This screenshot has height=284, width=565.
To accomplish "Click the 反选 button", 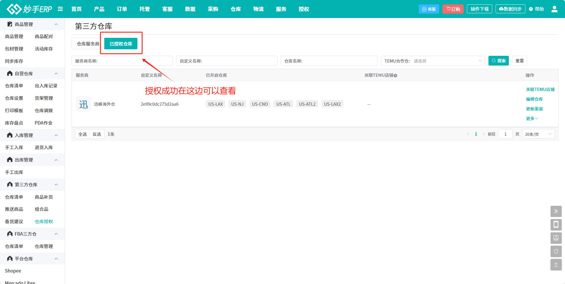I will tap(97, 134).
